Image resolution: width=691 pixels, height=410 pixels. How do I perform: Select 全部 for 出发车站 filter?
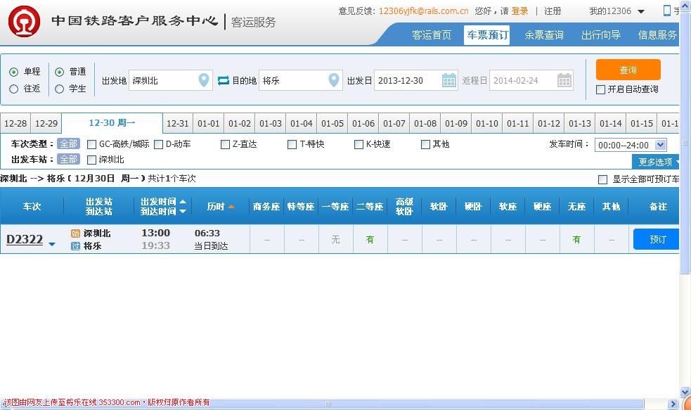coord(68,160)
